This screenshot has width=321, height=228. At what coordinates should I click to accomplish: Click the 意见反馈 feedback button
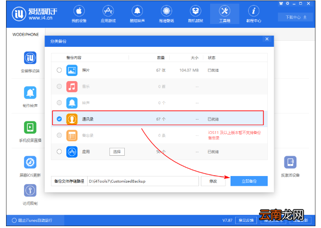tap(246, 220)
